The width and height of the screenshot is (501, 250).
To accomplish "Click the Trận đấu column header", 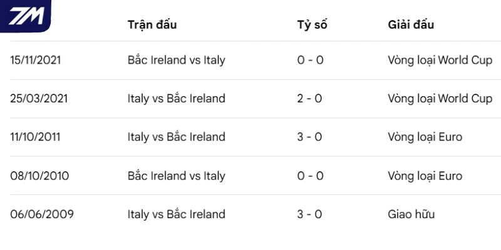I will coord(152,25).
